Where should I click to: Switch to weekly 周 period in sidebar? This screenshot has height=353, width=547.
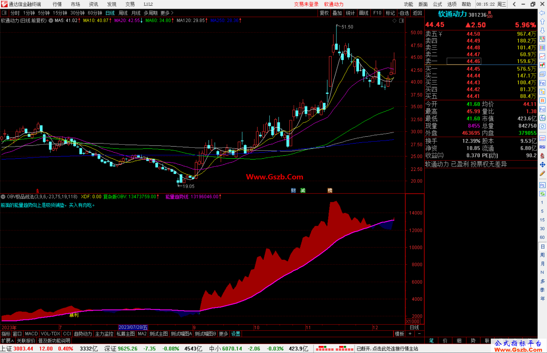(x=542, y=255)
